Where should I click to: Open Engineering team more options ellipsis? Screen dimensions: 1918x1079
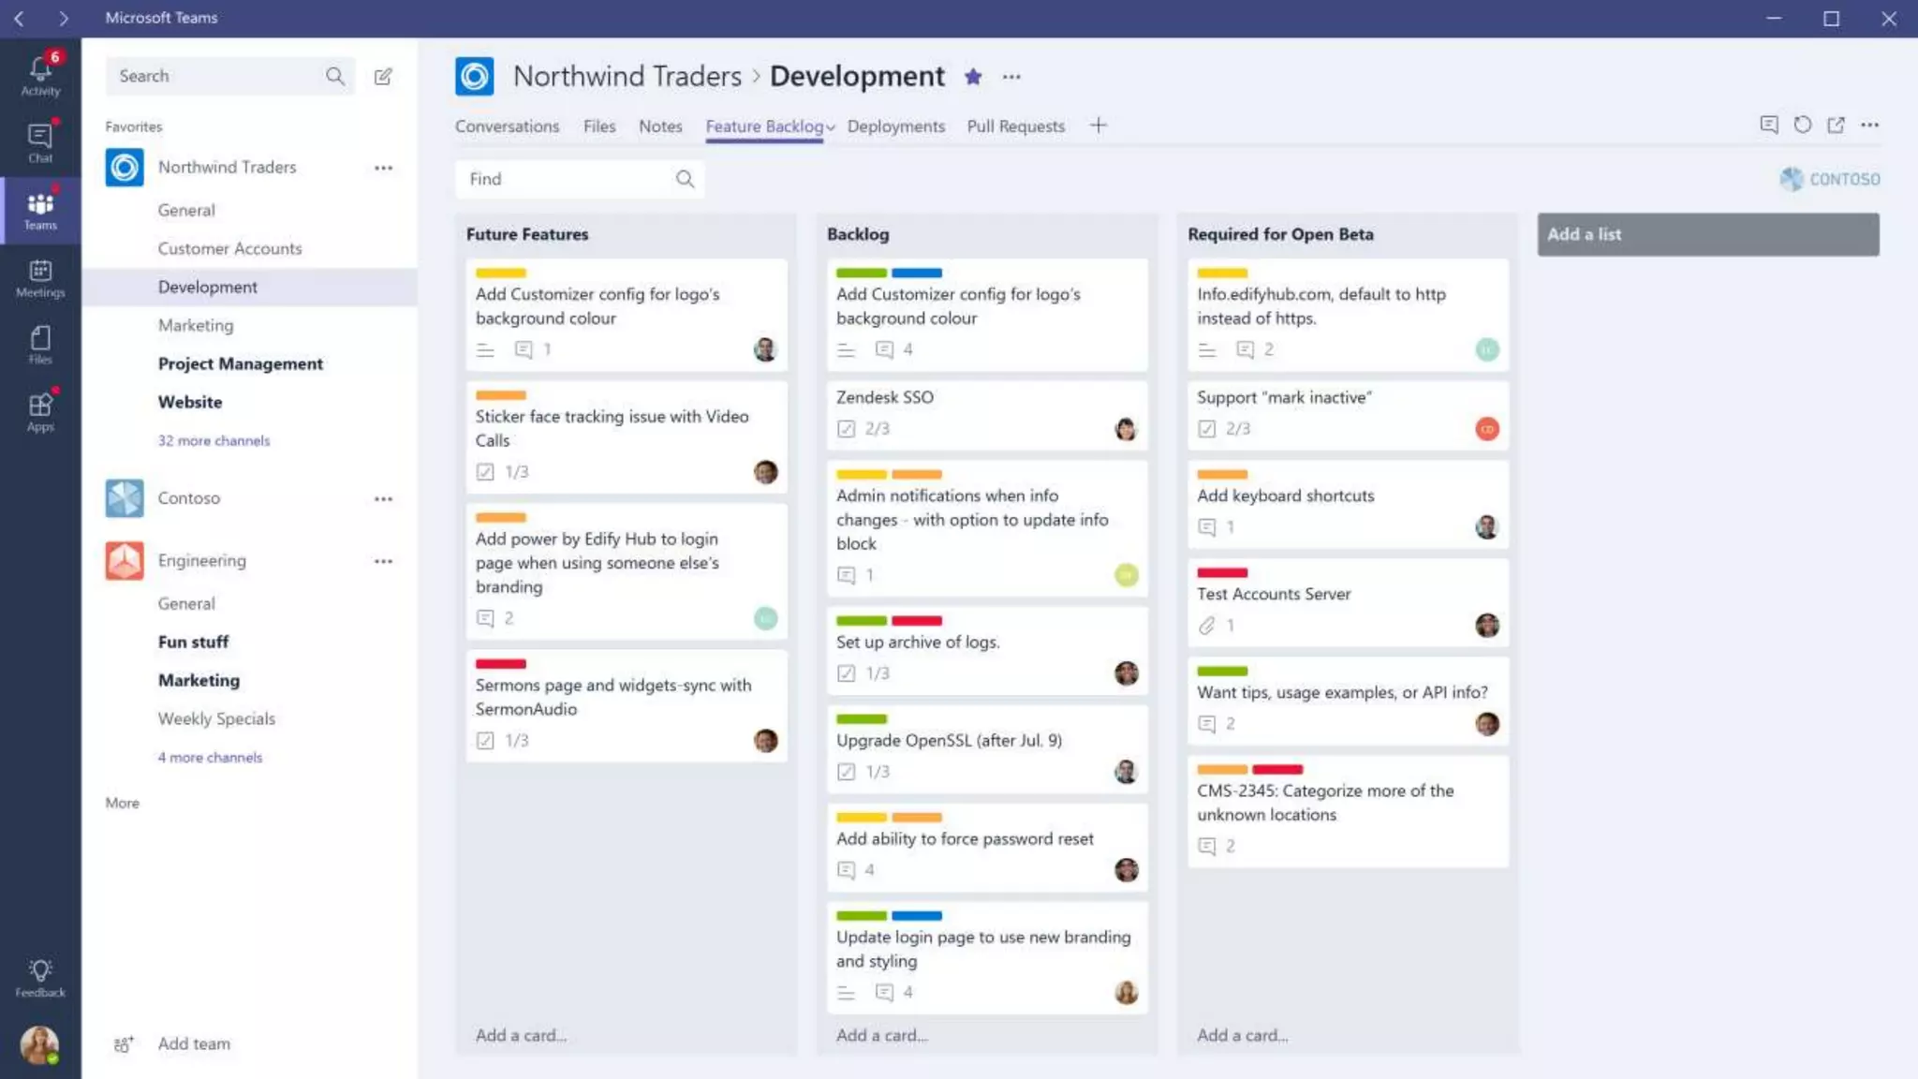pyautogui.click(x=383, y=561)
